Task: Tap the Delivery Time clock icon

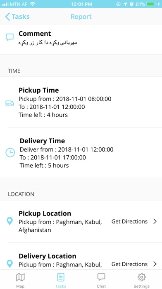Action: pyautogui.click(x=10, y=153)
